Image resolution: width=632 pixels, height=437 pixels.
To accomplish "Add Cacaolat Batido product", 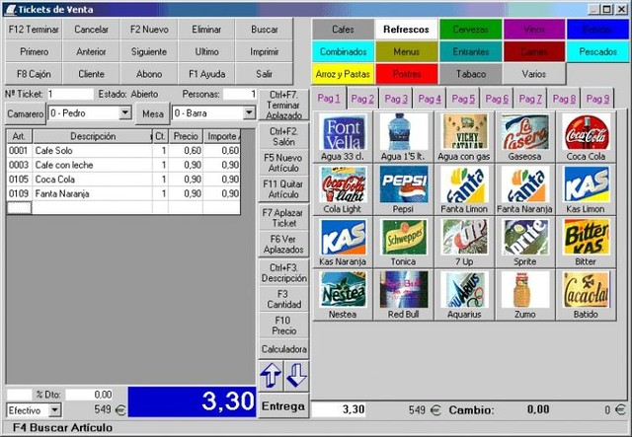I will pyautogui.click(x=586, y=295).
